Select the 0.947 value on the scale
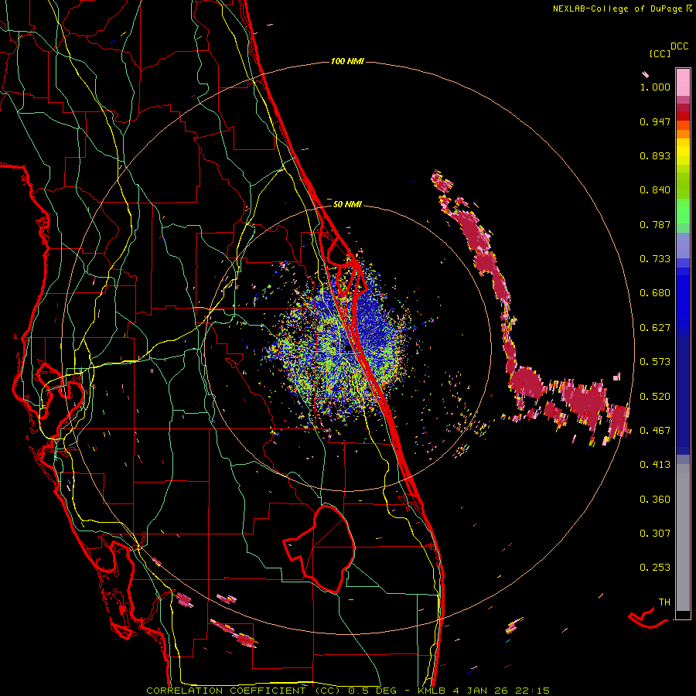 click(655, 121)
